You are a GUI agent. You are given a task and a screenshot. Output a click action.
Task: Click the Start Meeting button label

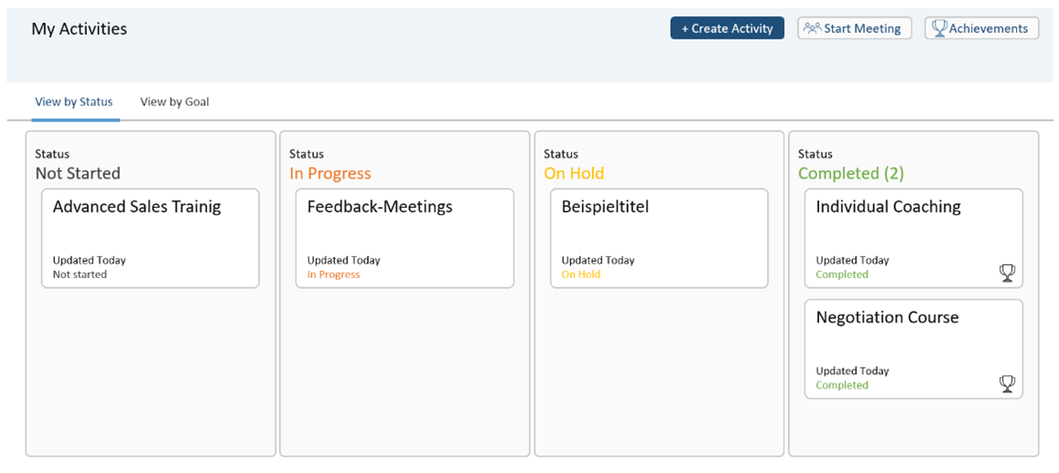[862, 28]
